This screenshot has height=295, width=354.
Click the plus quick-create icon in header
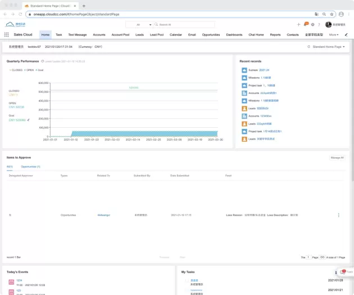[298, 24]
